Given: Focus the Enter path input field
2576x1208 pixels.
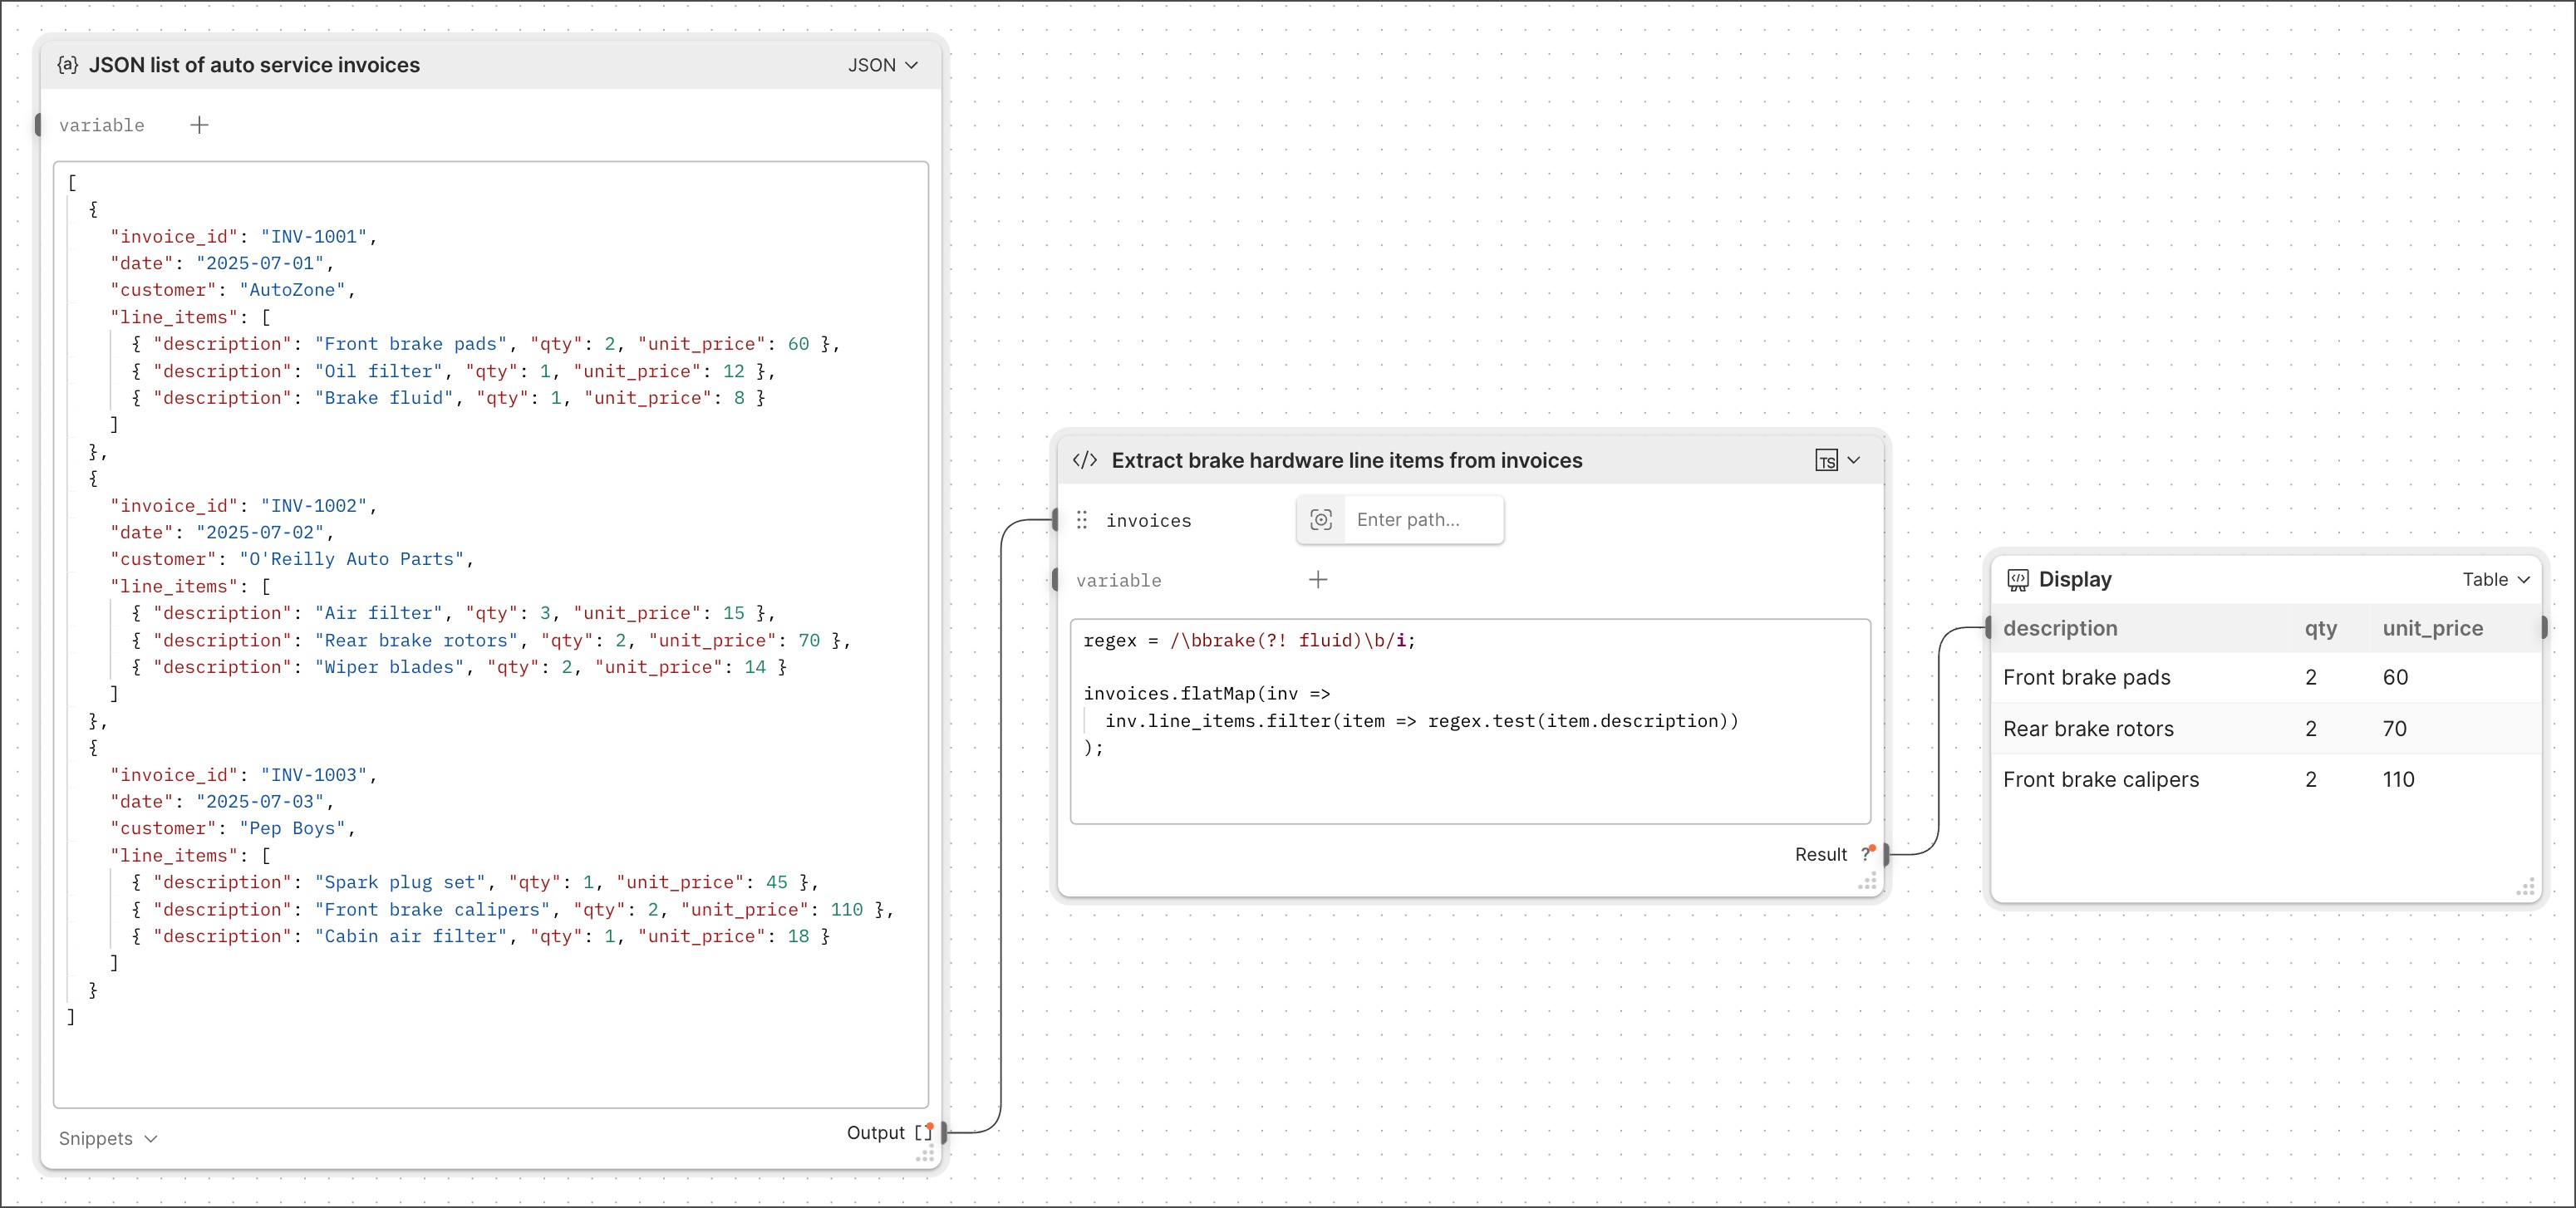Looking at the screenshot, I should tap(1423, 520).
